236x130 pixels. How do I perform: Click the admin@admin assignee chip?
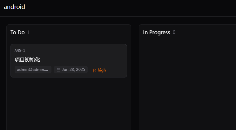33,70
